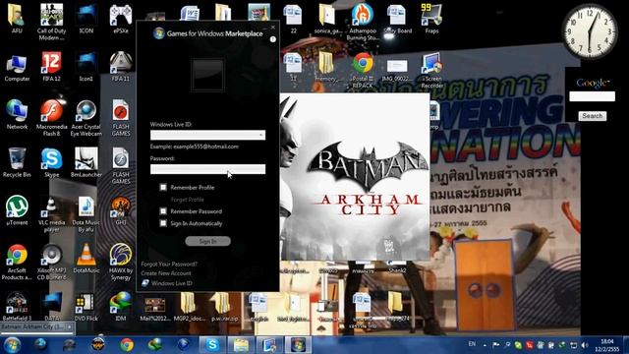Open the Computer desktop icon
629x354 pixels.
tap(17, 67)
